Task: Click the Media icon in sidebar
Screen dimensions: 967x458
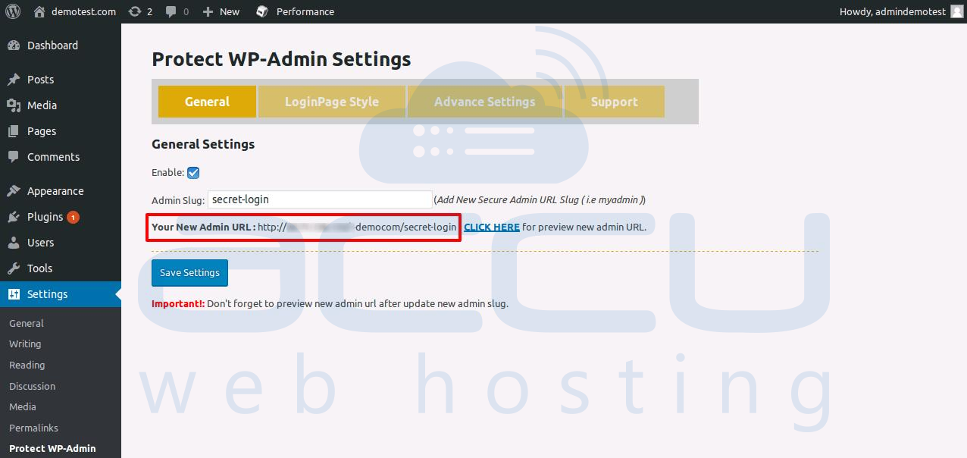Action: pyautogui.click(x=14, y=105)
